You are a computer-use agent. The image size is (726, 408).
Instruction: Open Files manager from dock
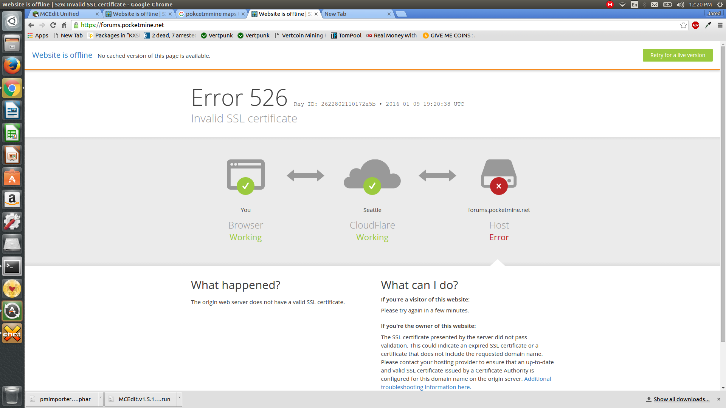click(12, 43)
